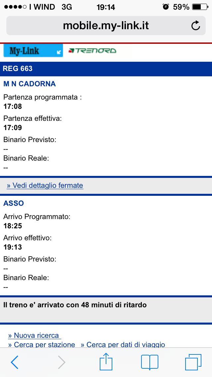Tap the Trenord logo

(92, 51)
